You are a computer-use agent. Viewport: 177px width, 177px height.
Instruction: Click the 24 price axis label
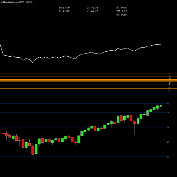click(168, 157)
